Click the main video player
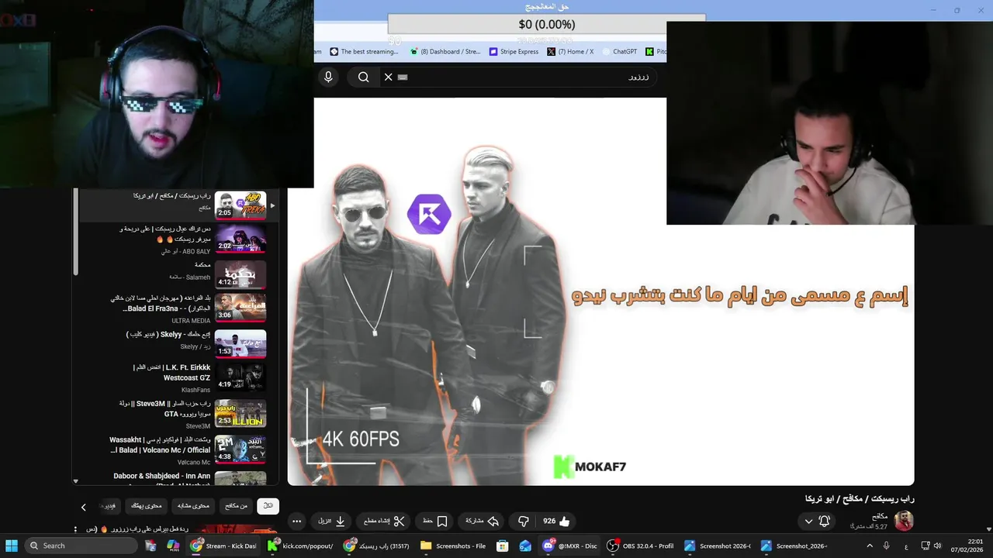This screenshot has width=993, height=558. tap(600, 291)
